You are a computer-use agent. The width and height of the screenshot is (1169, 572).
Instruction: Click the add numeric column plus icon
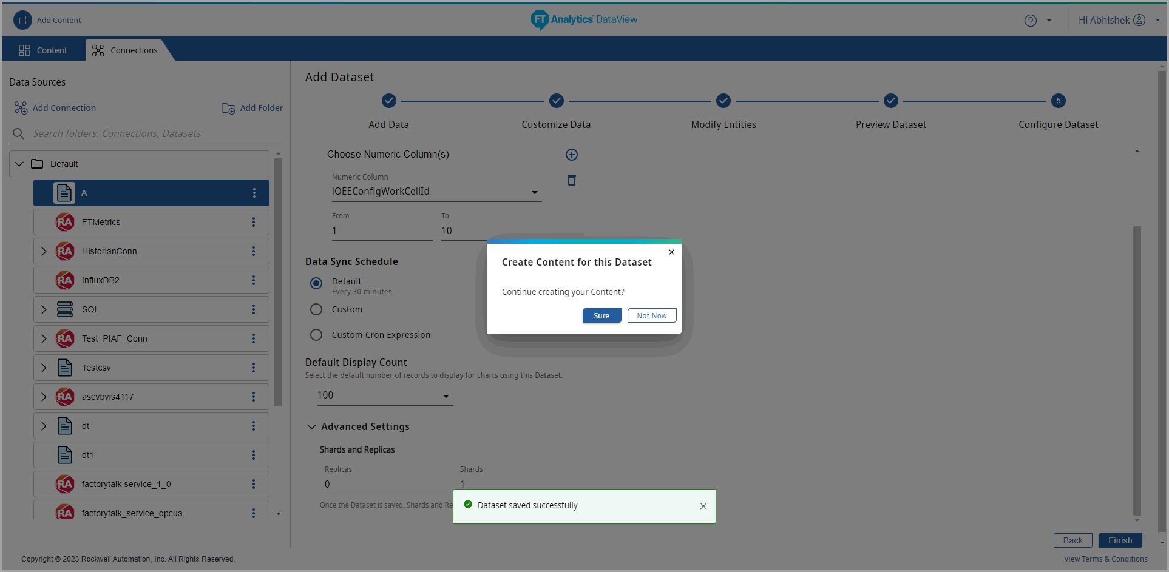click(x=571, y=155)
